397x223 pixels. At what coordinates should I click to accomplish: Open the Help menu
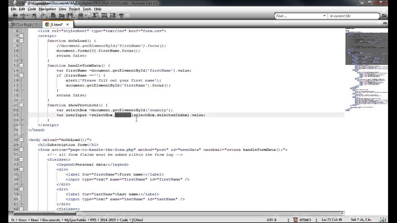98,9
